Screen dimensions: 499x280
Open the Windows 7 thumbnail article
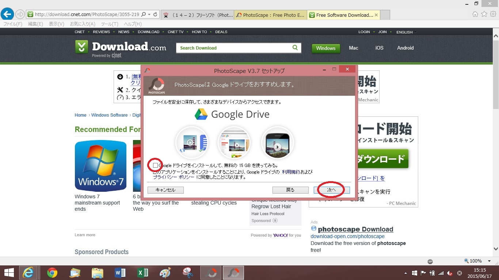tap(100, 166)
